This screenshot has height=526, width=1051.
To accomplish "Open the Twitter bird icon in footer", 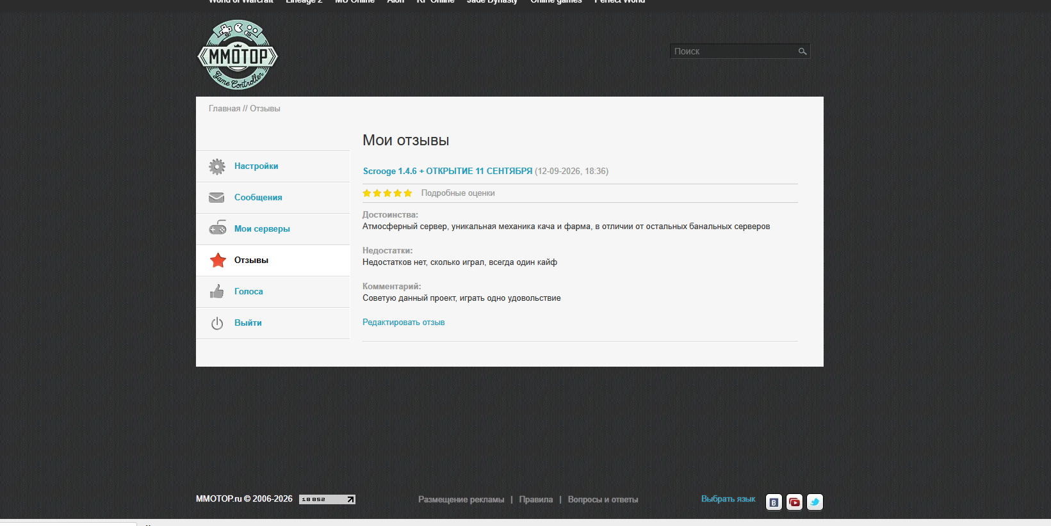I will (x=815, y=502).
